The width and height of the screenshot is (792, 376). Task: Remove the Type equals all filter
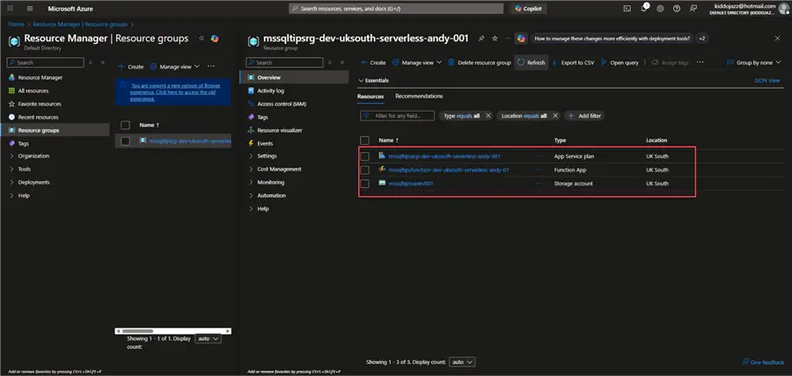488,116
